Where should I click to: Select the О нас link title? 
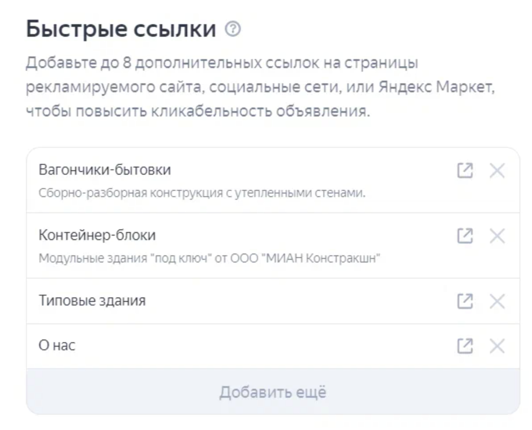point(57,346)
